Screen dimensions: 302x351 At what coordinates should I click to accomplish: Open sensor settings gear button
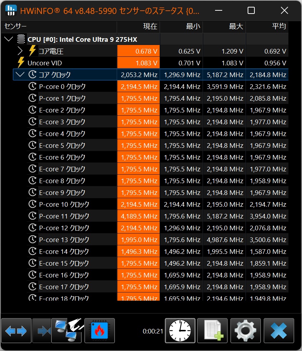(x=245, y=331)
